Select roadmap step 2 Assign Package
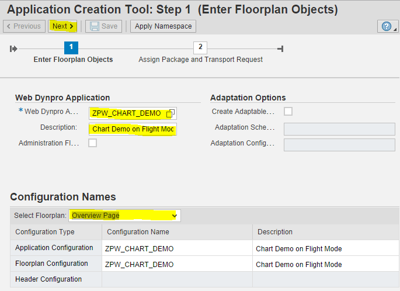 coord(200,48)
